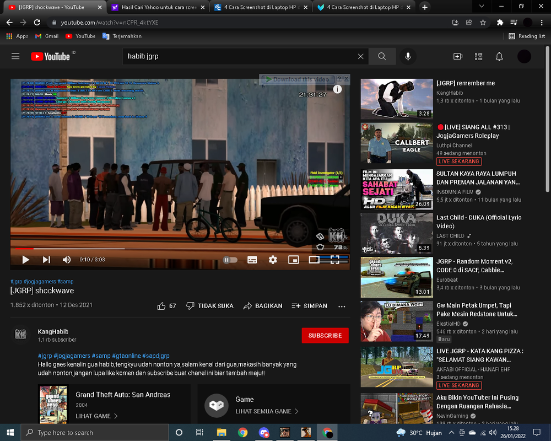The width and height of the screenshot is (551, 441).
Task: Go back to the previous page
Action: [x=9, y=23]
